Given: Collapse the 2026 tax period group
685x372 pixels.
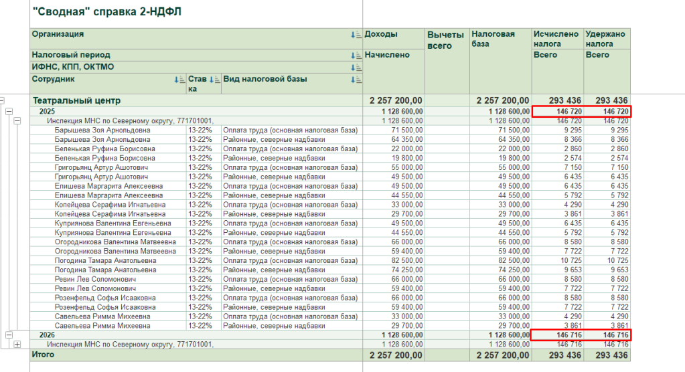Looking at the screenshot, I should 9,335.
